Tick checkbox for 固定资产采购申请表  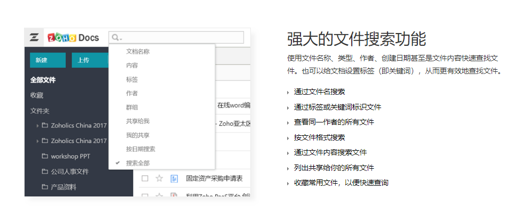(145, 178)
